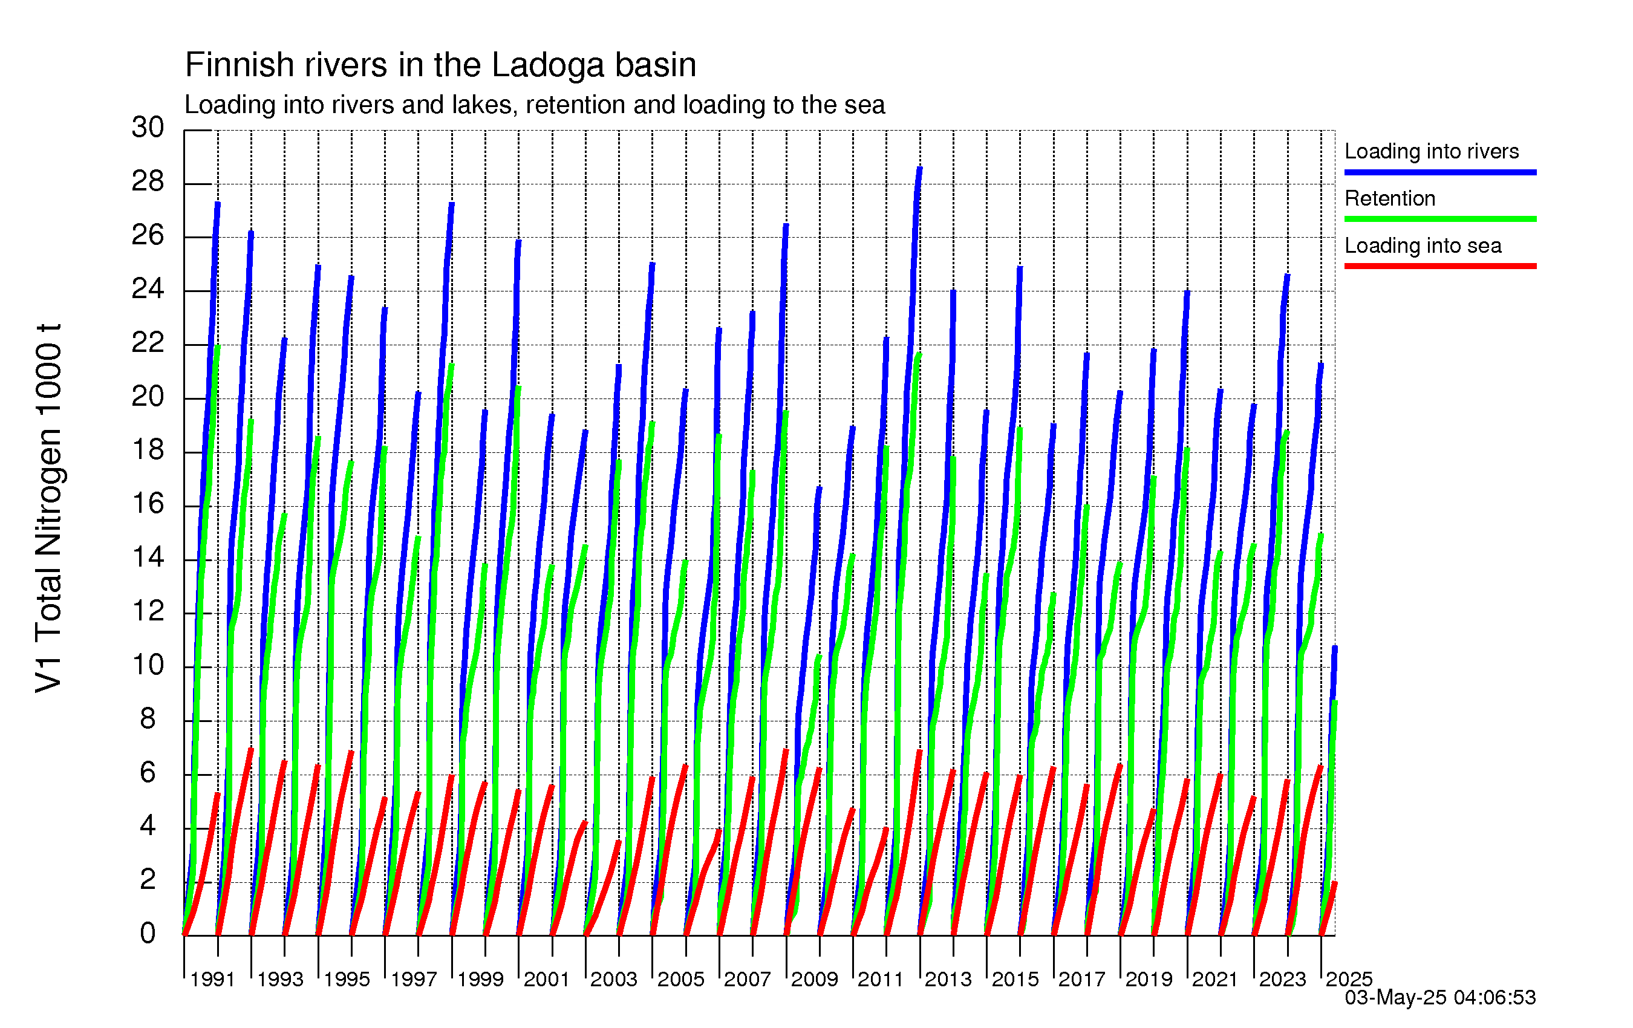1633x1028 pixels.
Task: Click the green curve endpoint in 2025
Action: pyautogui.click(x=1335, y=703)
